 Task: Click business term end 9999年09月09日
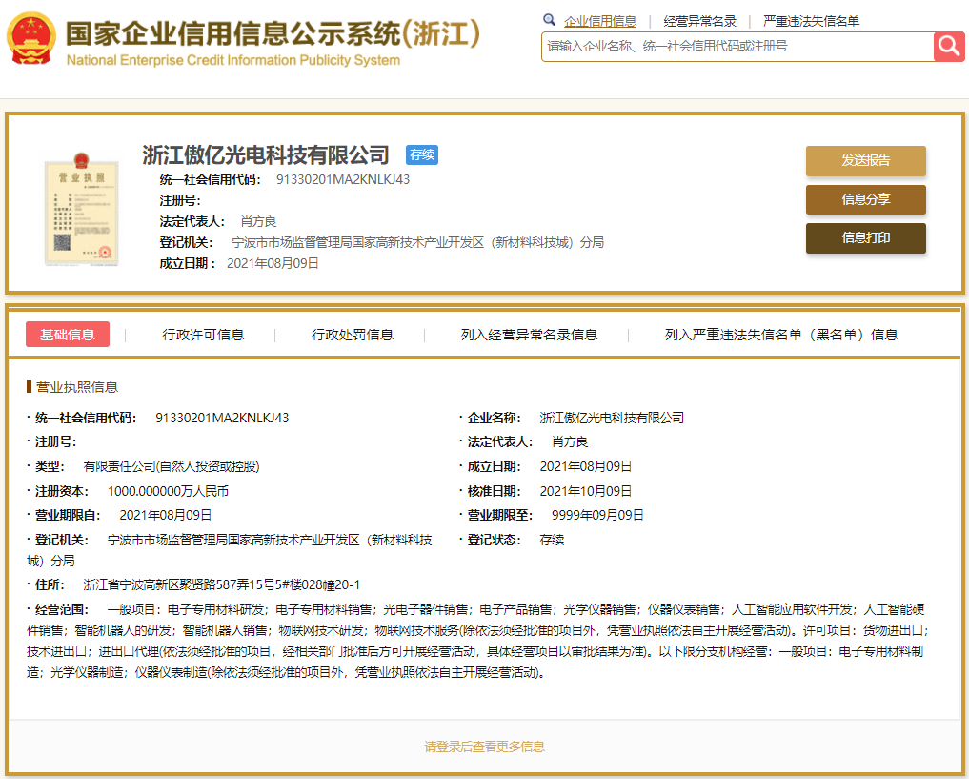click(597, 515)
